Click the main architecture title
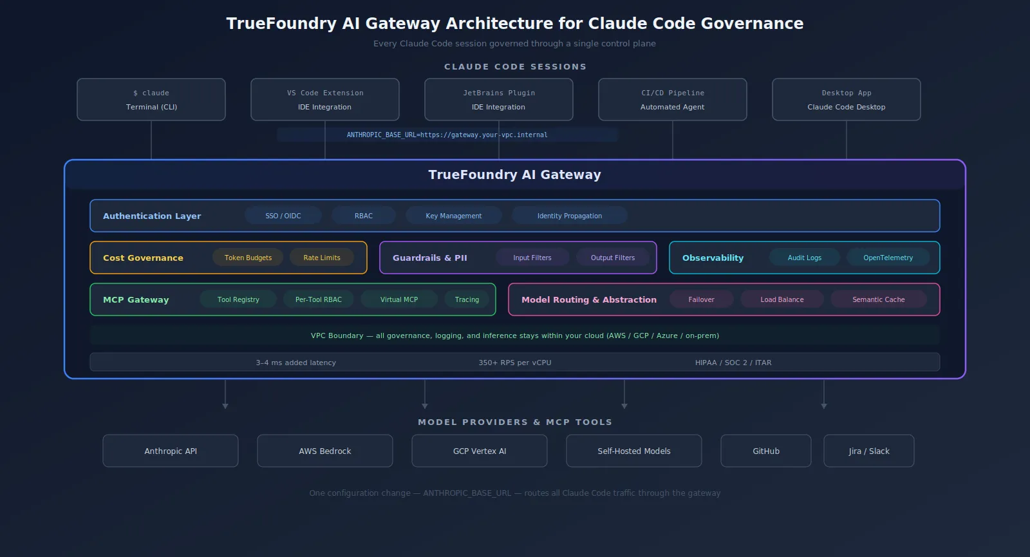1030x557 pixels. coord(515,24)
